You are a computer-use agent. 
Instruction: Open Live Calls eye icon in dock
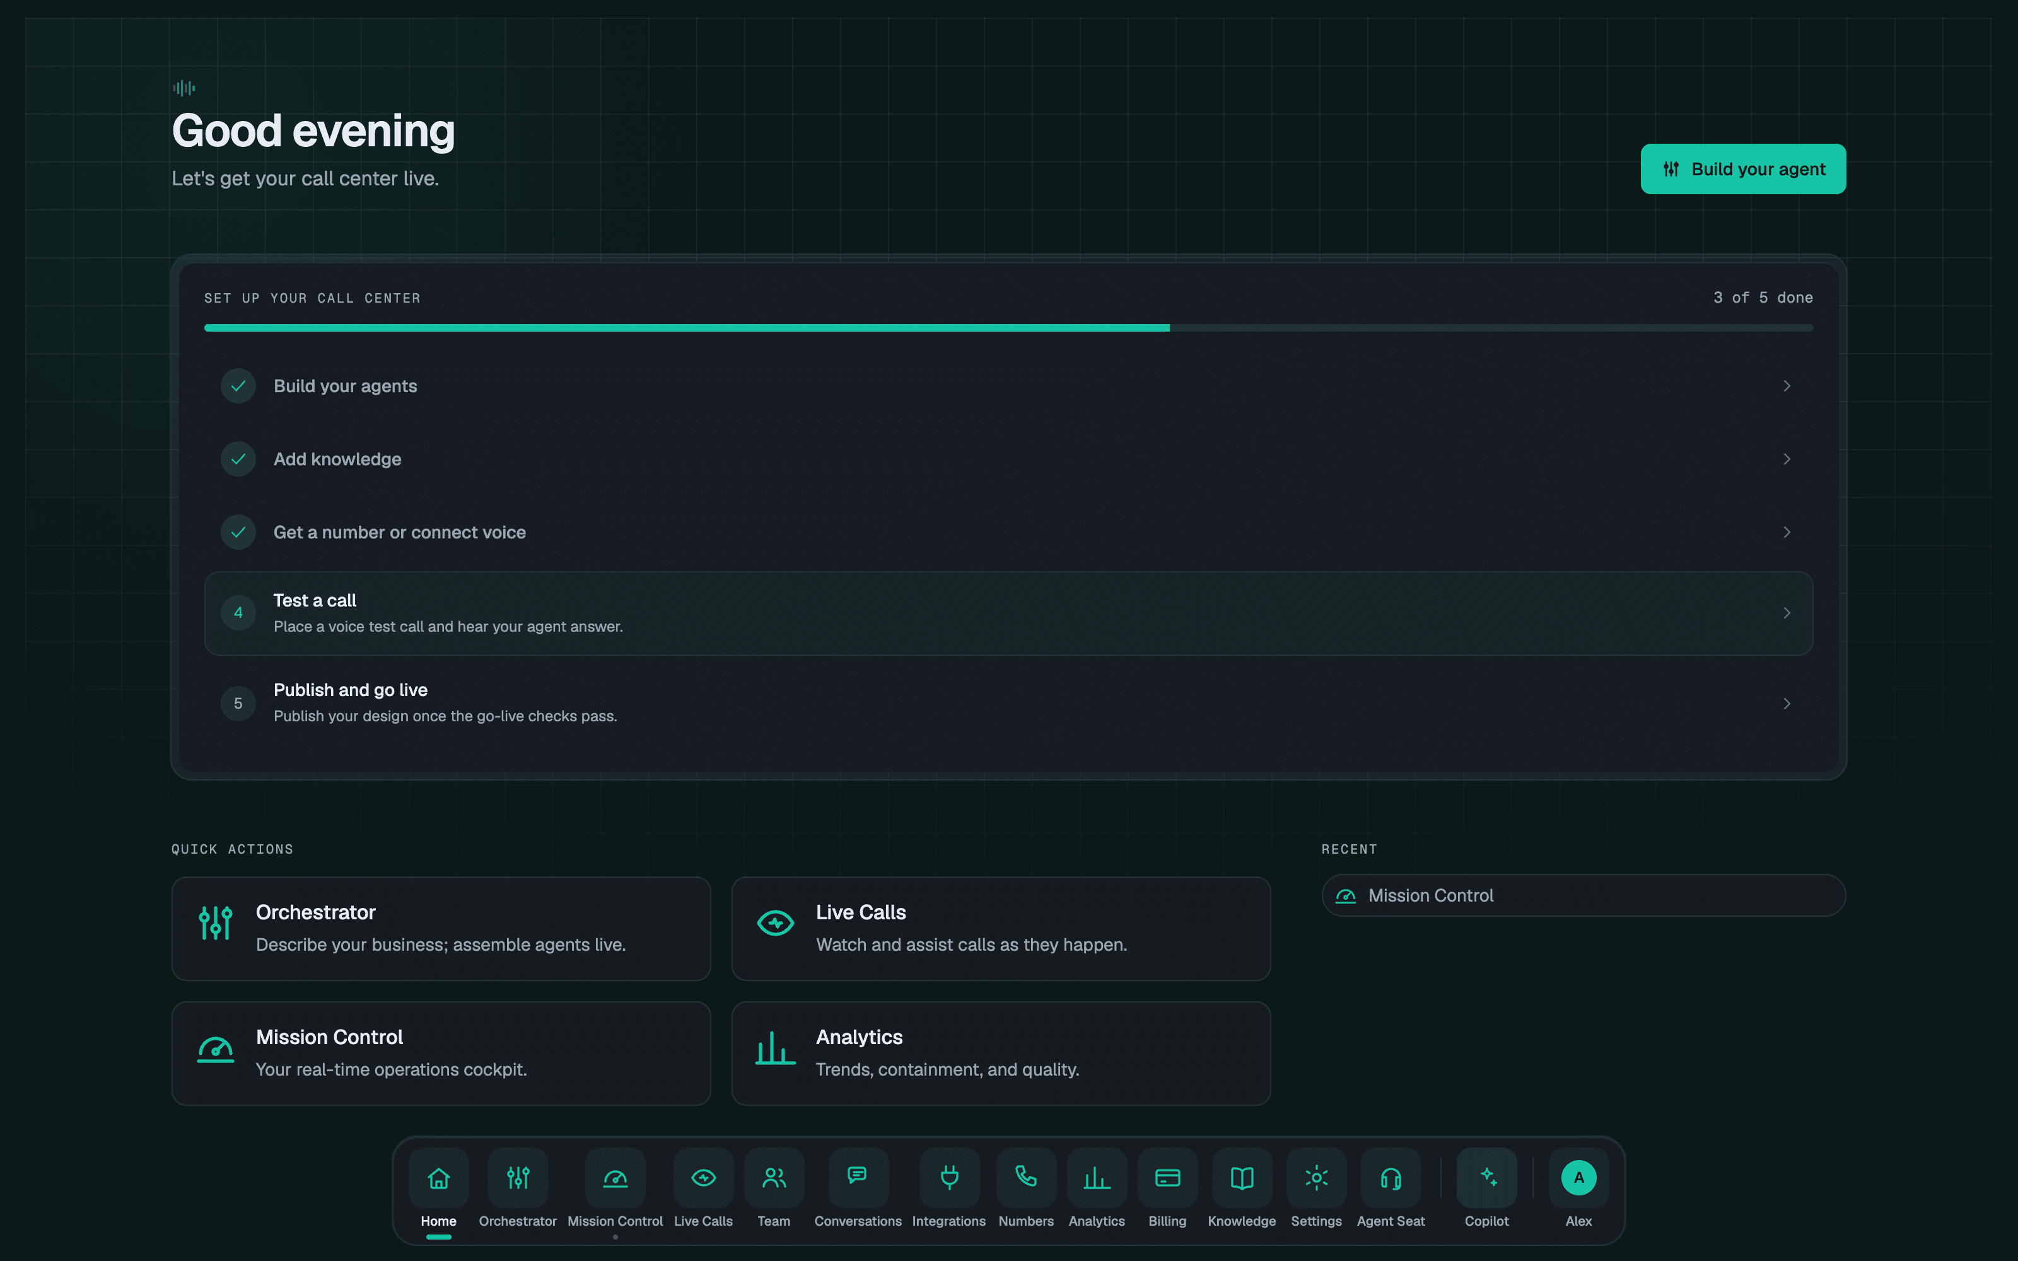click(x=703, y=1178)
